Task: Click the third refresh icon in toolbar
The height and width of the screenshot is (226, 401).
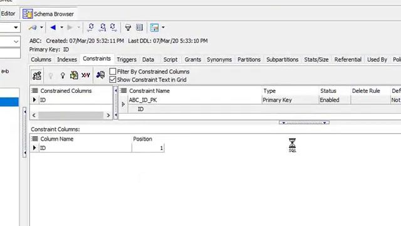Action: pos(113,28)
